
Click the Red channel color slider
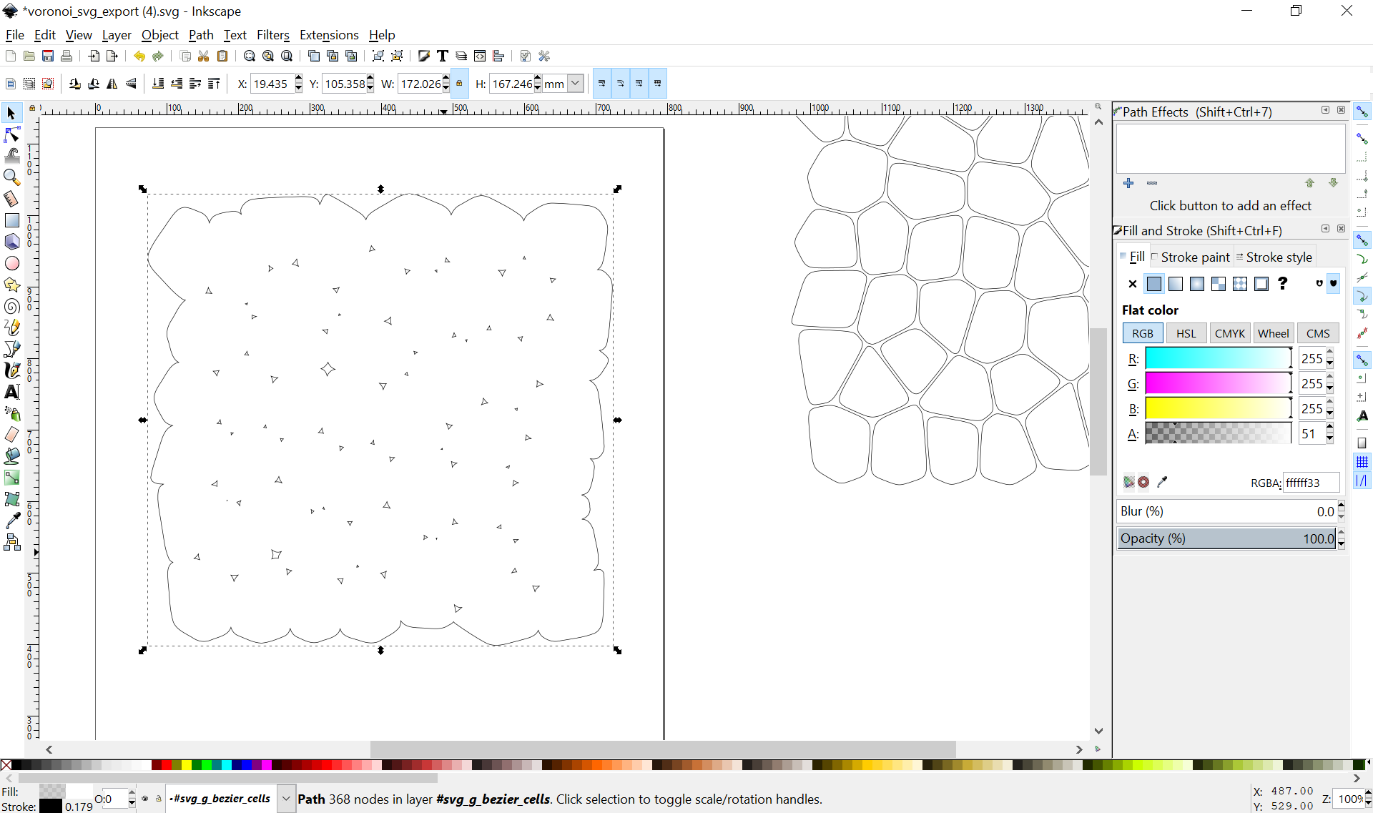(1218, 358)
